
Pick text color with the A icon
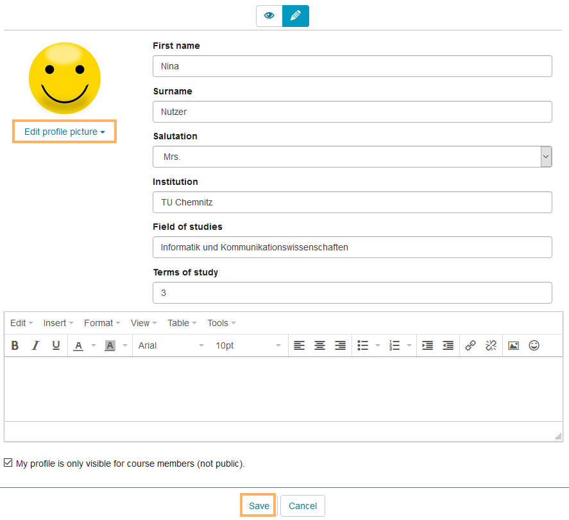tap(78, 345)
